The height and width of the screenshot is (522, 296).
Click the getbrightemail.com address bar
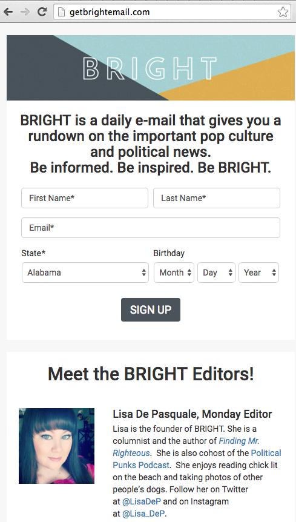click(x=173, y=12)
